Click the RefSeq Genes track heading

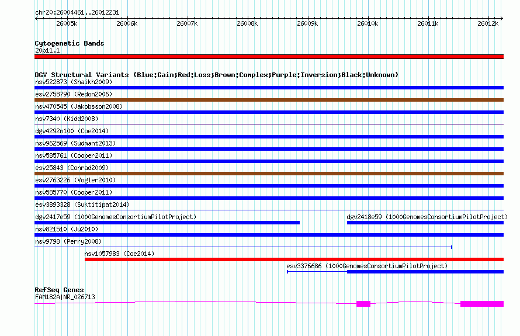coord(59,290)
